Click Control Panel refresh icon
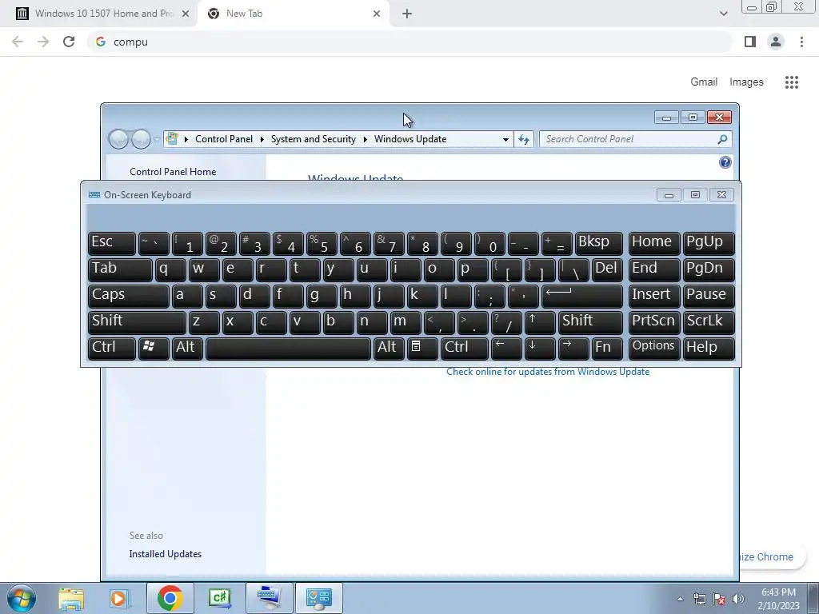Image resolution: width=819 pixels, height=614 pixels. (x=524, y=139)
